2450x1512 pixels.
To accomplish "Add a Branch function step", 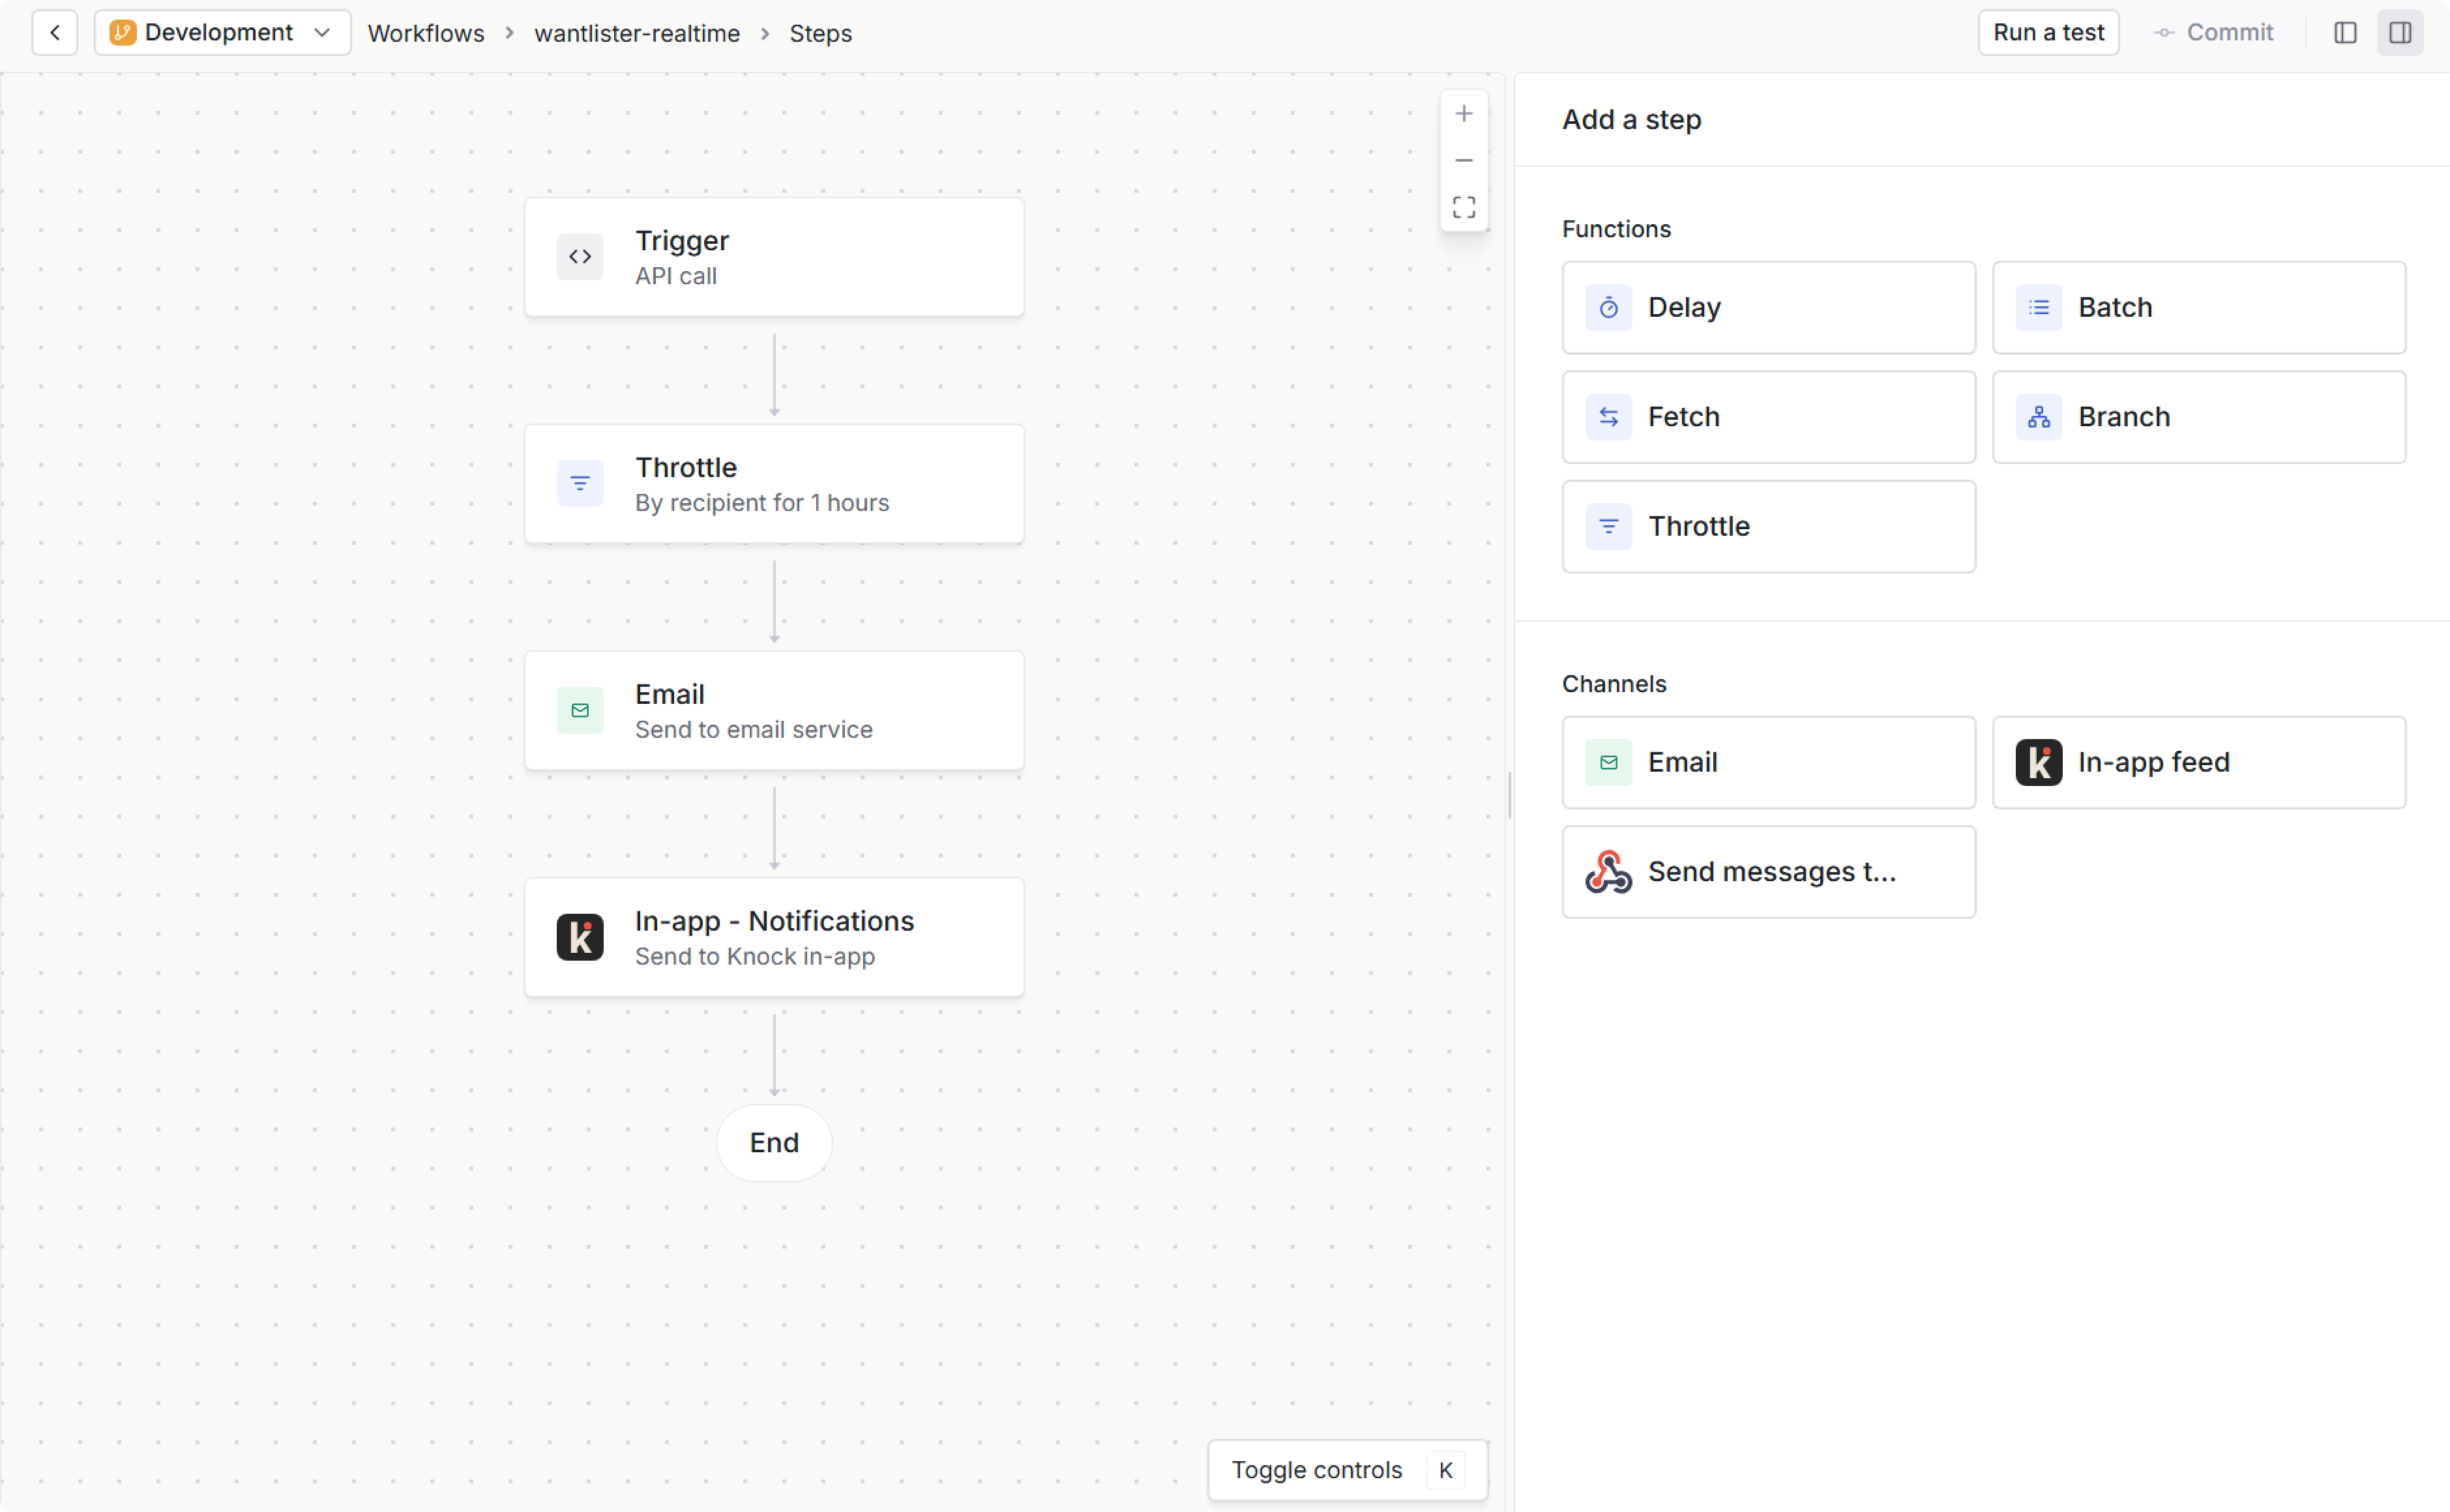I will (x=2199, y=416).
